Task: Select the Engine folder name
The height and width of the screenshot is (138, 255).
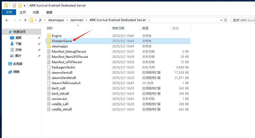Action: [57, 36]
